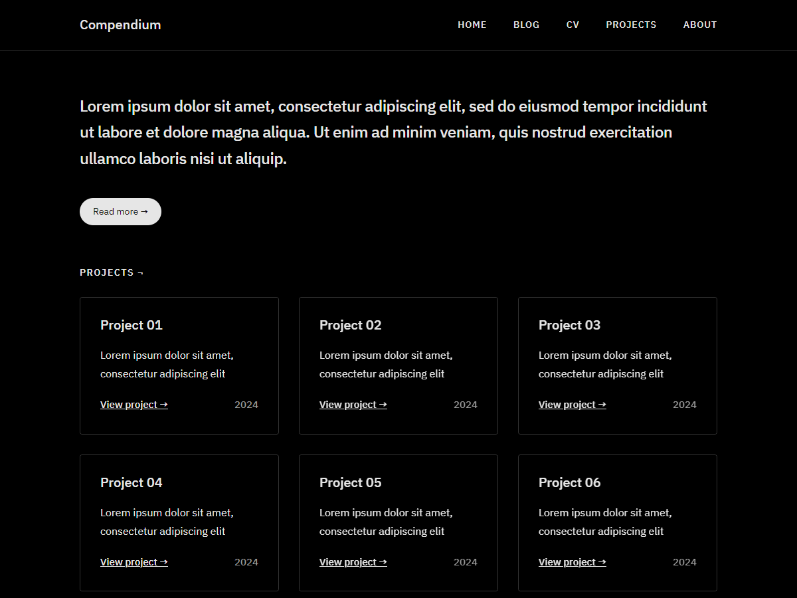Open Project 02 via its View project link
This screenshot has height=598, width=797.
353,404
